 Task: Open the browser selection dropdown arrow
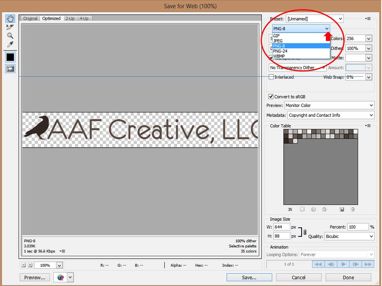(x=70, y=277)
